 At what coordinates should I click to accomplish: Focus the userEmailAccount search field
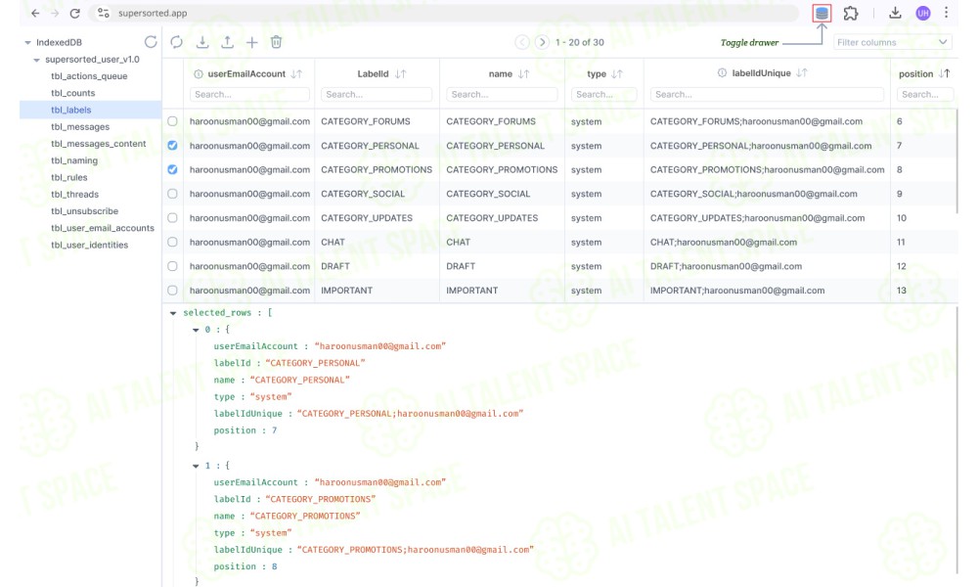coord(249,94)
